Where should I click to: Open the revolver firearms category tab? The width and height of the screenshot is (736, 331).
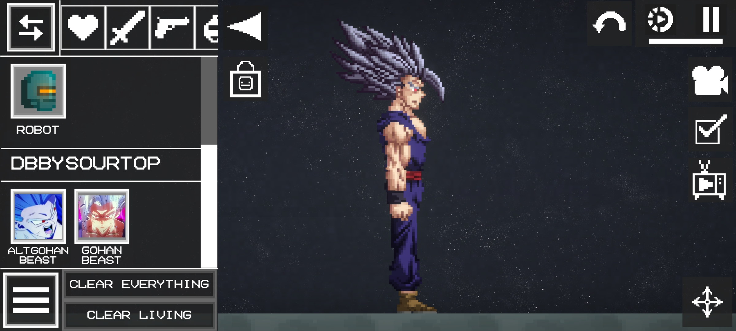click(x=172, y=28)
